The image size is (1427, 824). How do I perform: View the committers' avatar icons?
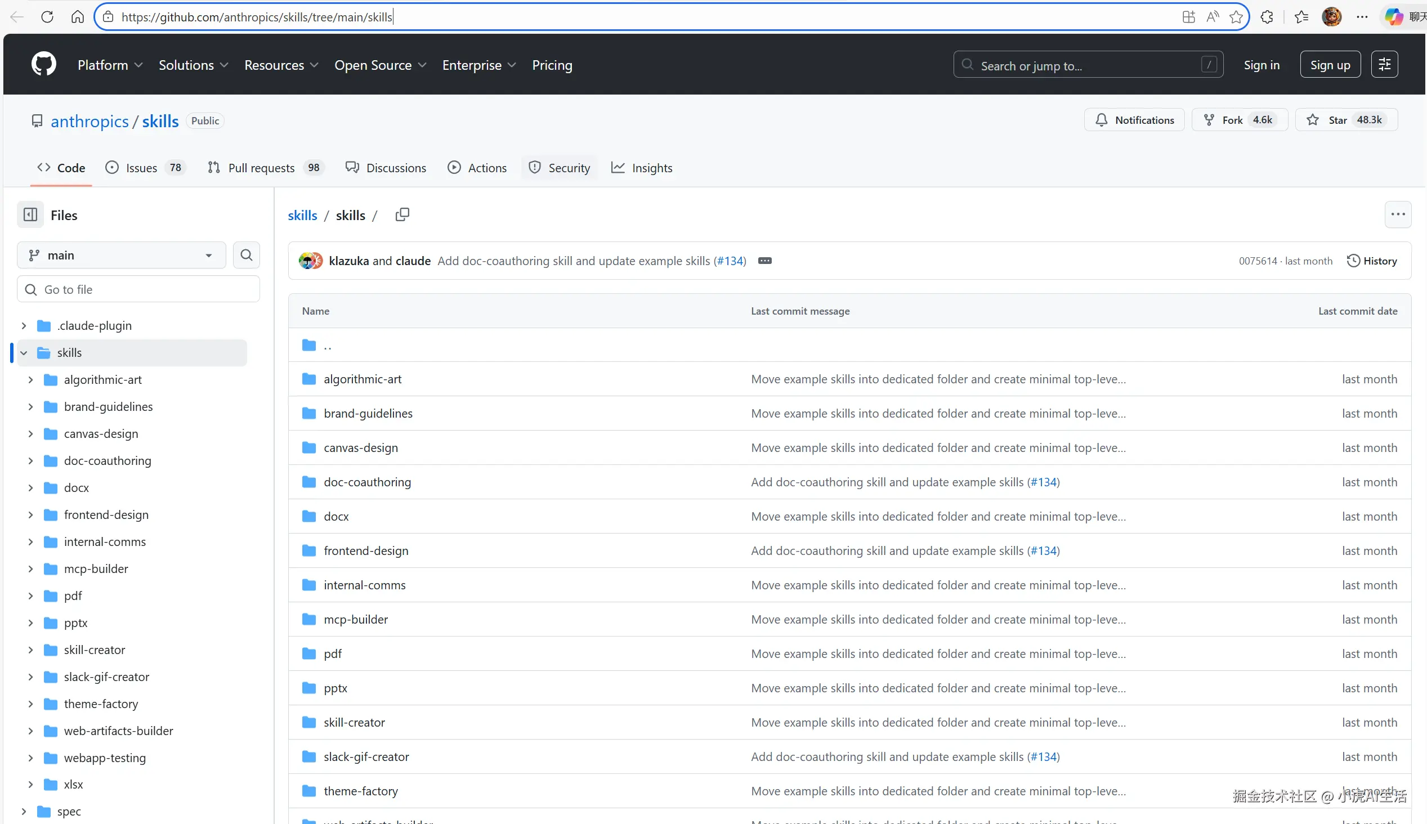click(x=310, y=261)
